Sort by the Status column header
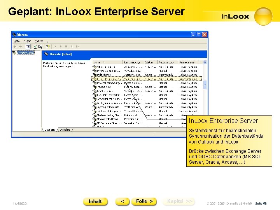Screen dimensions: 280x210 pos(150,62)
